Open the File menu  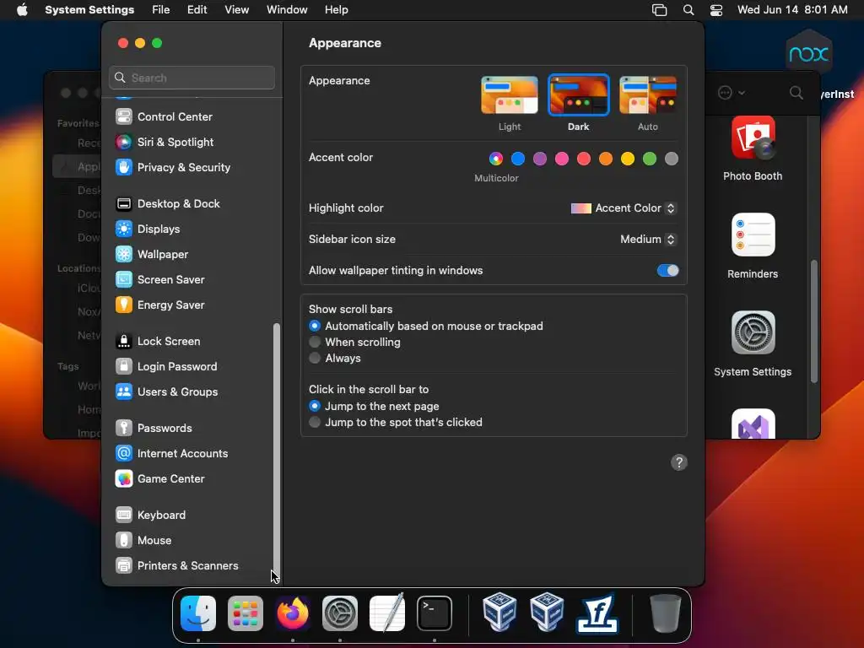[161, 10]
